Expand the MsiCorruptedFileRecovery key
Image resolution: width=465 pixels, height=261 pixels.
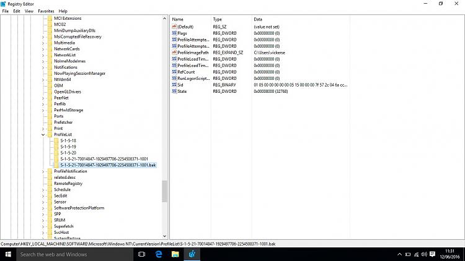tap(43, 37)
